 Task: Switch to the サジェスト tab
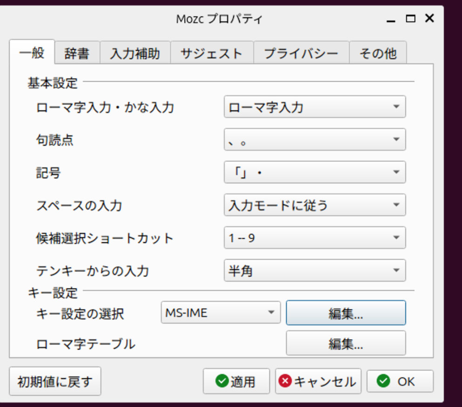212,53
